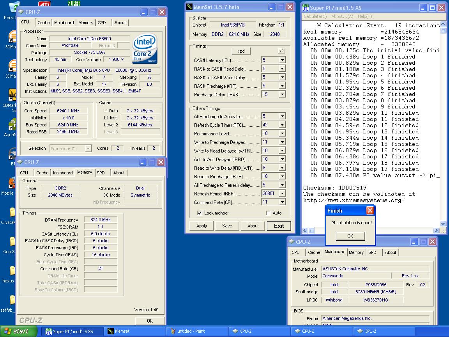Image resolution: width=449 pixels, height=337 pixels.
Task: Click OK in the Finish dialog
Action: click(350, 236)
